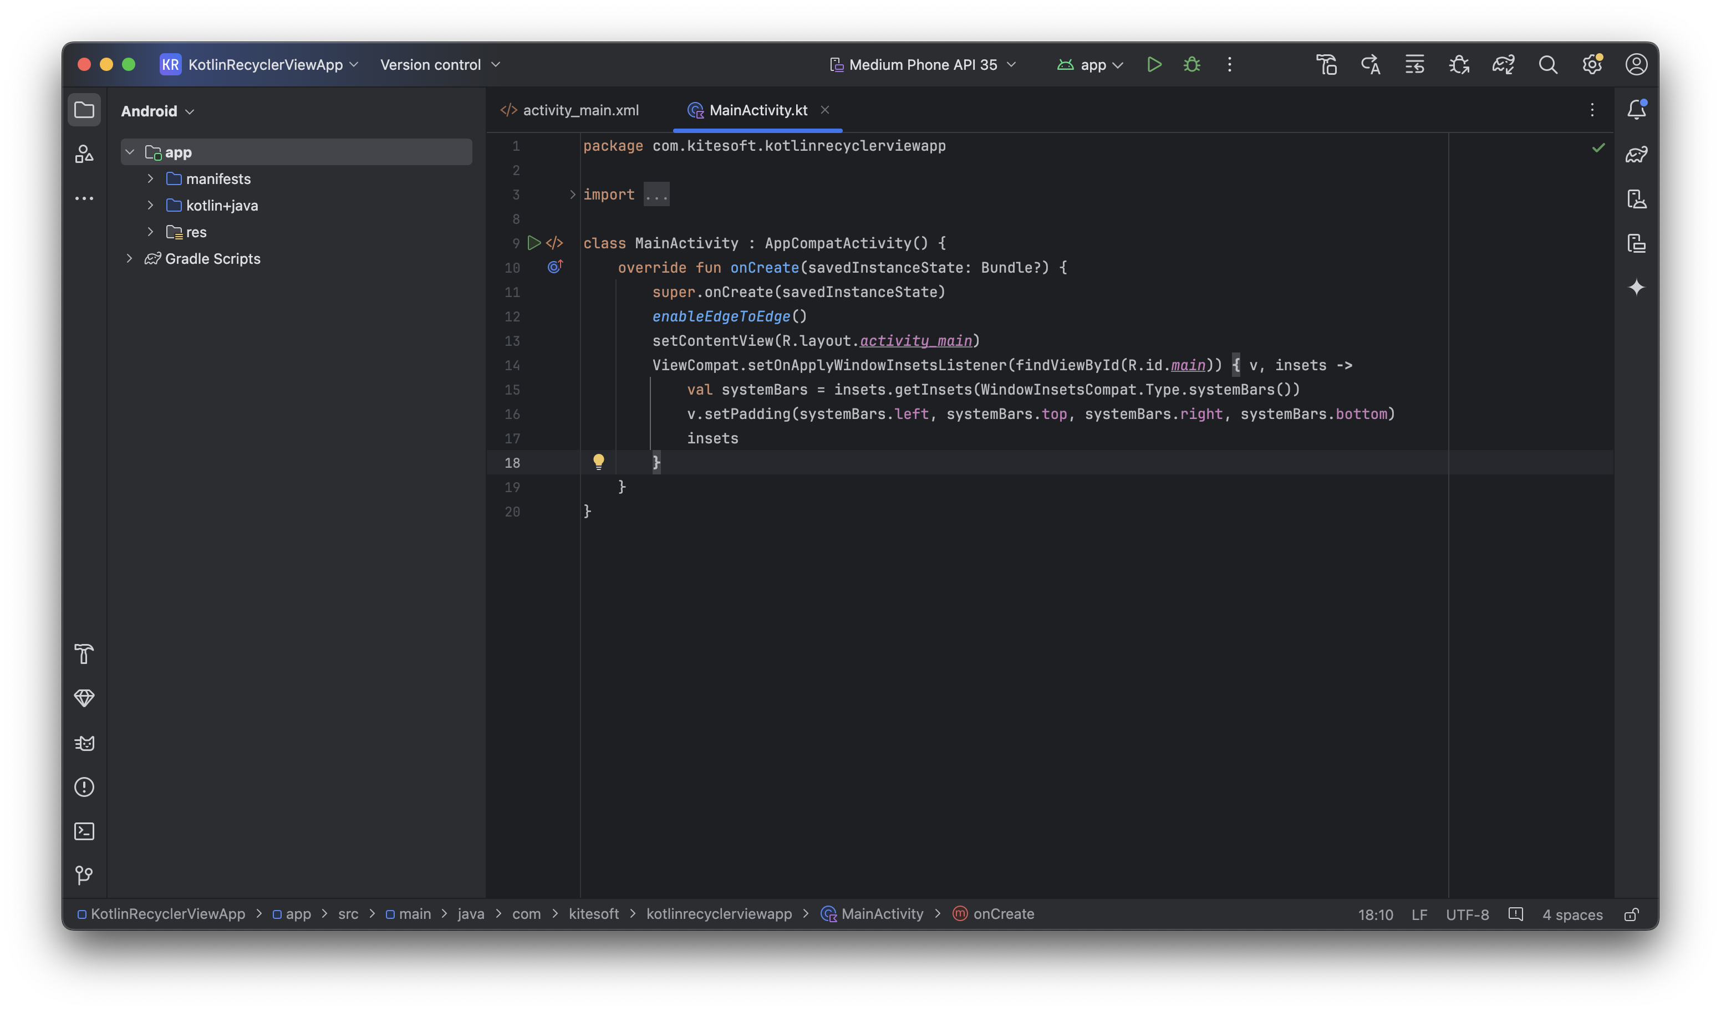
Task: Unfold the collapsed import block
Action: click(x=572, y=195)
